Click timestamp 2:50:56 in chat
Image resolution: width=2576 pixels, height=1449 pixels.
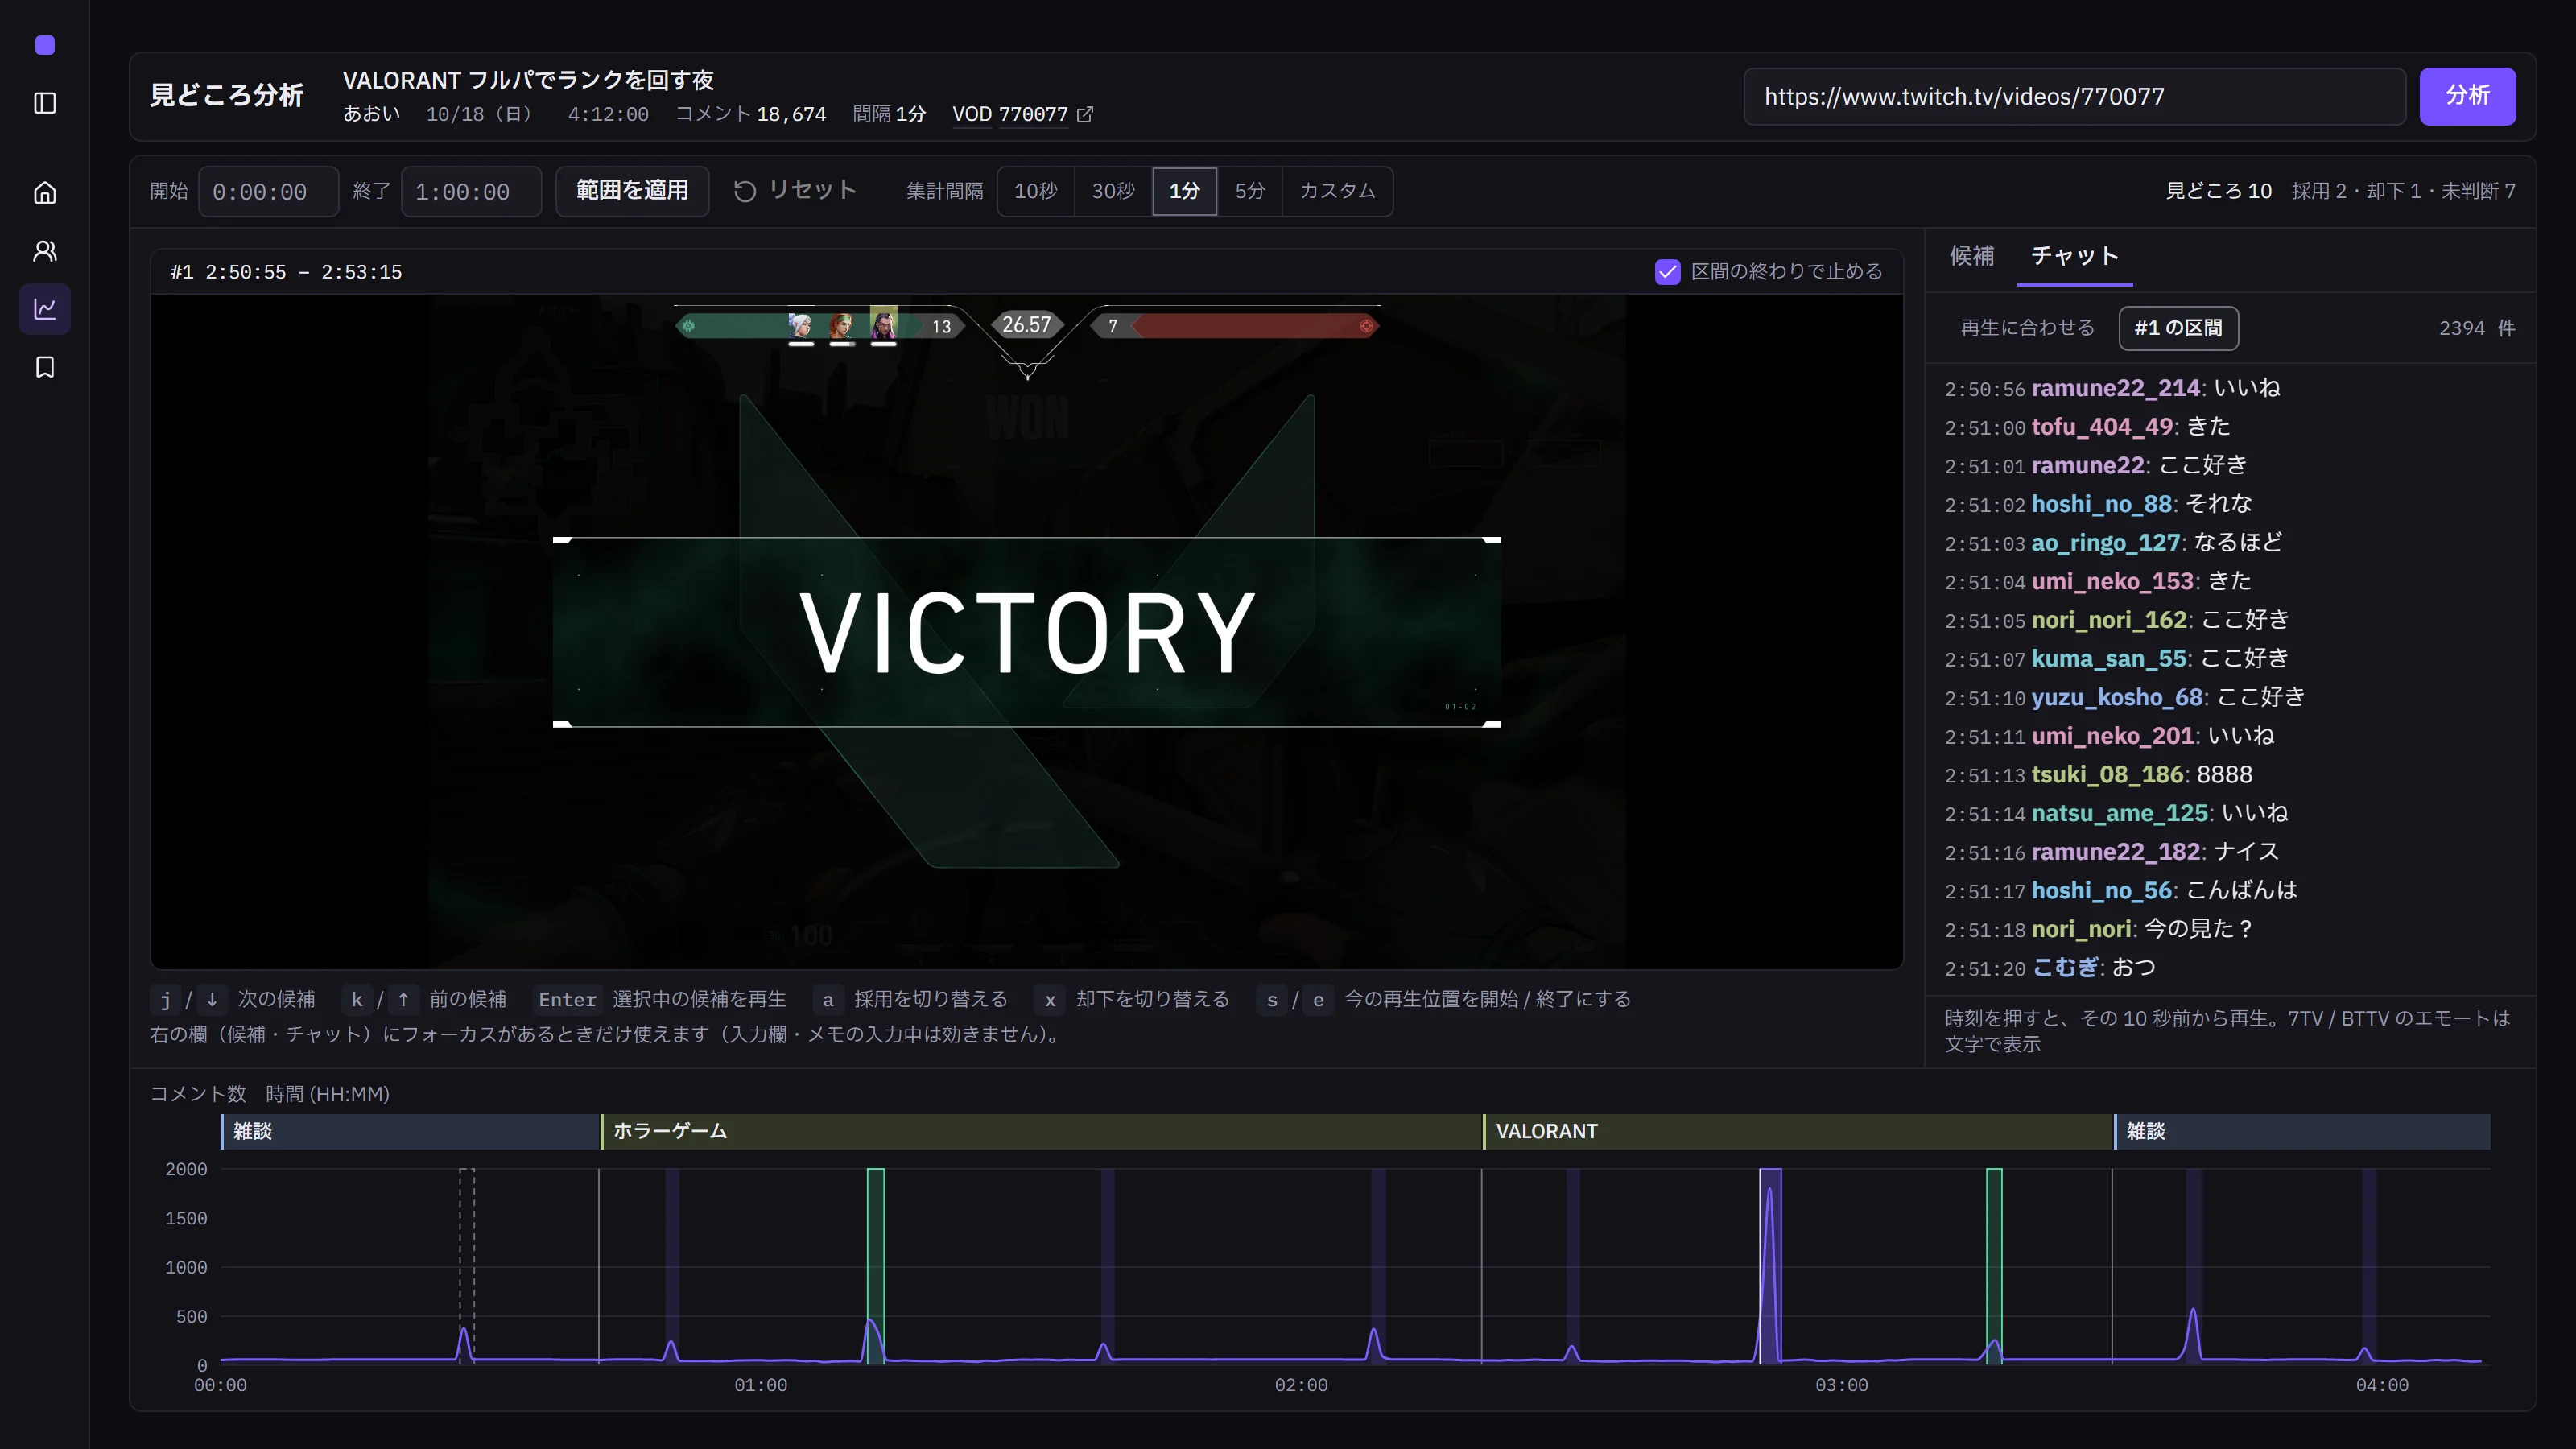(1984, 388)
